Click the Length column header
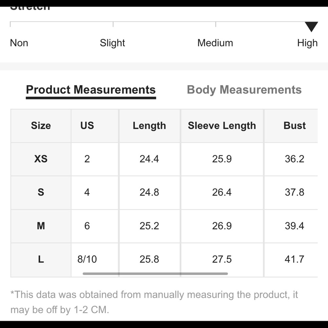The height and width of the screenshot is (328, 328). point(149,126)
